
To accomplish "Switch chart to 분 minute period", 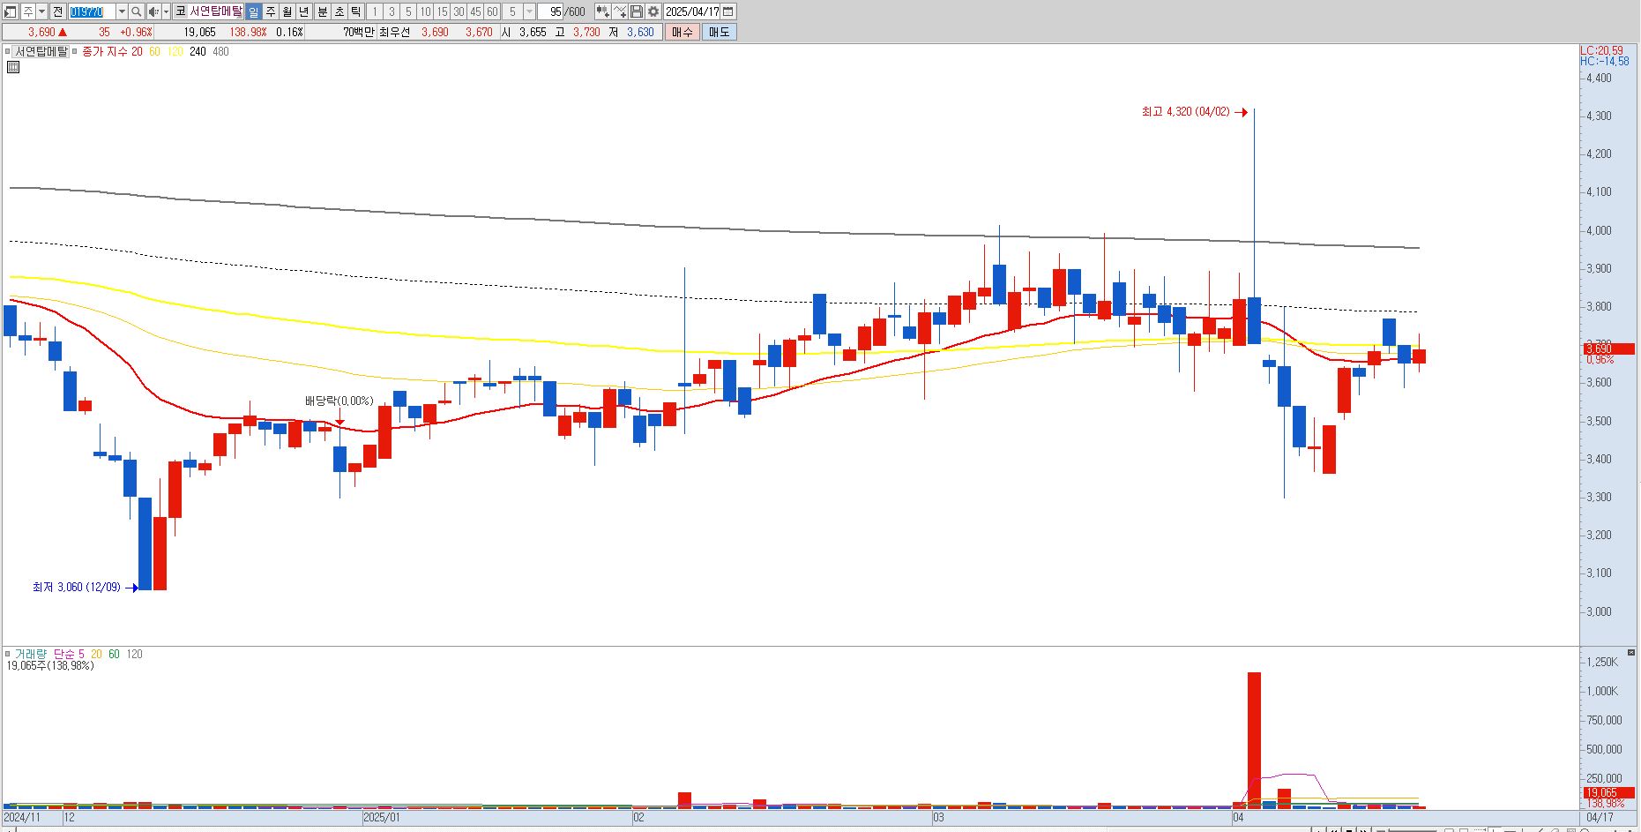I will tap(322, 11).
